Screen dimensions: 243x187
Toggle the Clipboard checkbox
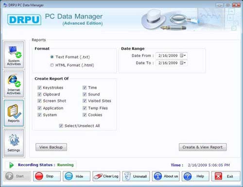(39, 94)
